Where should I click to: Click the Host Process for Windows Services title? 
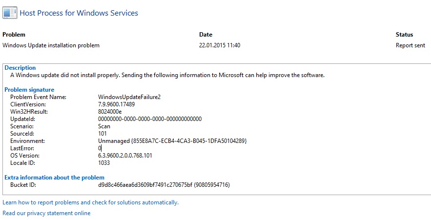point(79,13)
